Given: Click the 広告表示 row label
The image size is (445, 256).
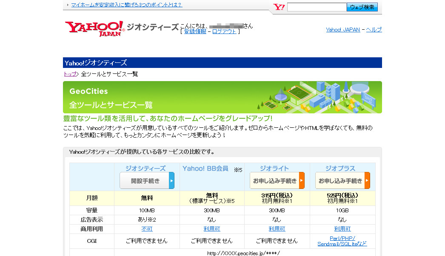Looking at the screenshot, I should (92, 219).
